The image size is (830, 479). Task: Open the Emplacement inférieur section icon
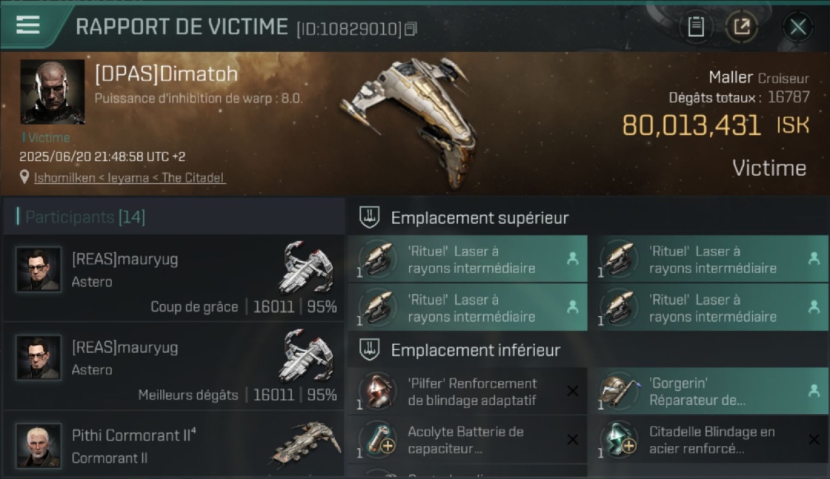(370, 350)
